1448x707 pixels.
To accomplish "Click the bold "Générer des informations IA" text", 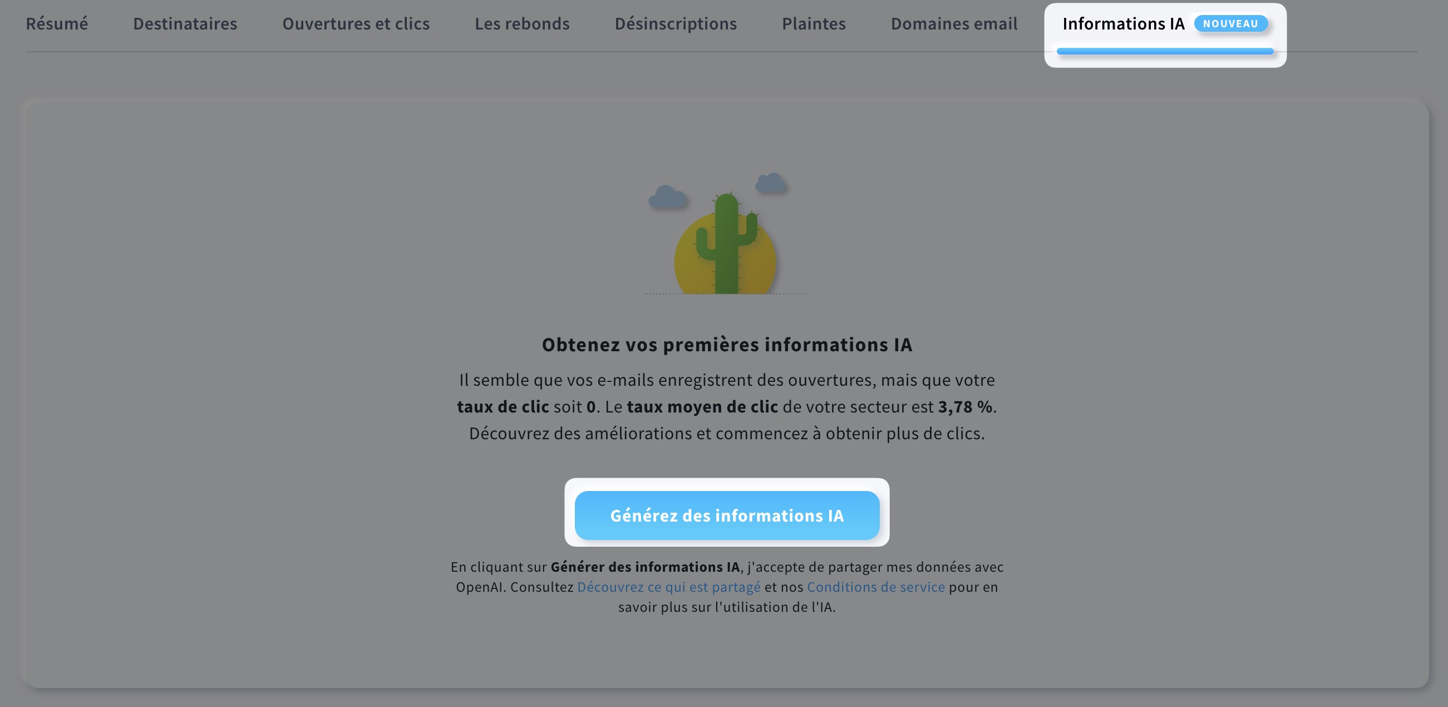I will [645, 567].
